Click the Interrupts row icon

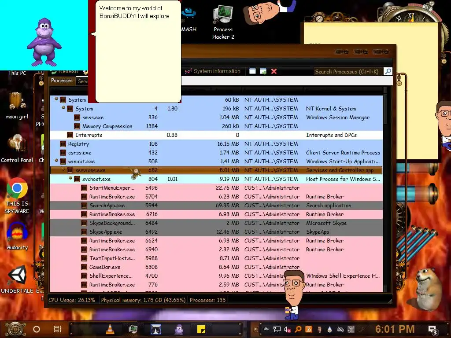[x=70, y=135]
